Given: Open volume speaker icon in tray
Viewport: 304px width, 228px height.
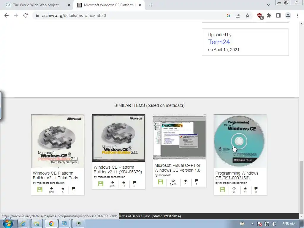Looking at the screenshot, I should point(274,224).
